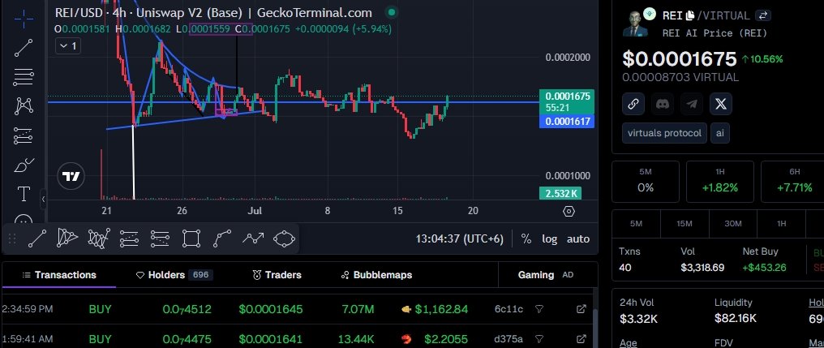Switch to the Traders tab
The image size is (824, 348).
pyautogui.click(x=277, y=275)
